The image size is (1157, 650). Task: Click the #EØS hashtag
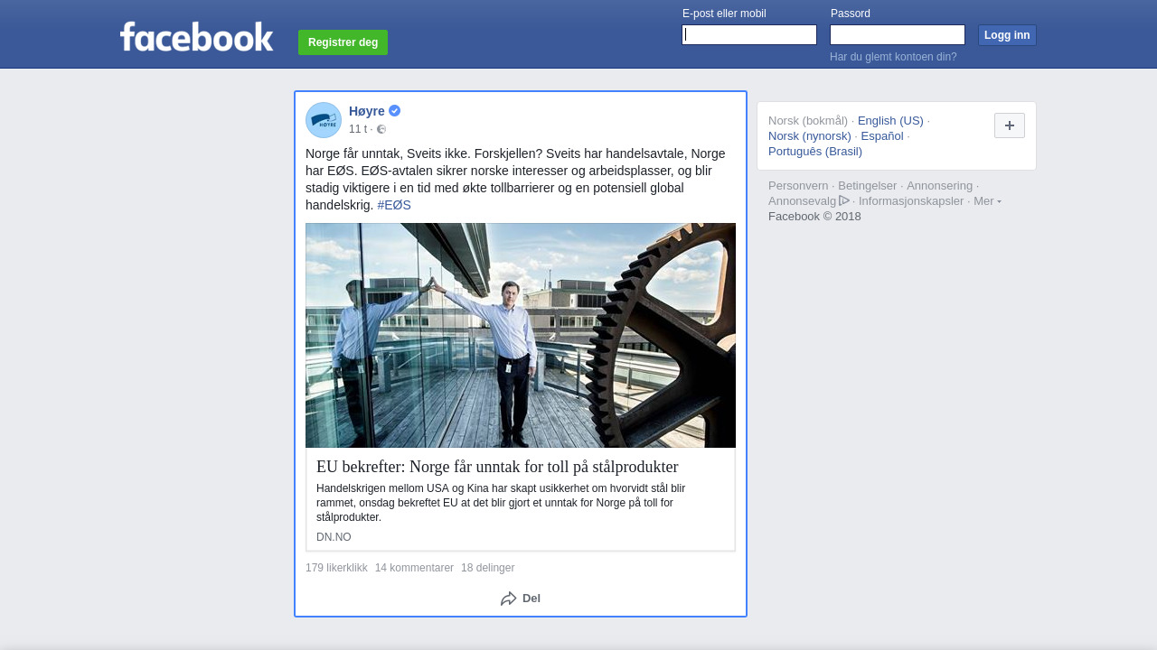tap(394, 205)
